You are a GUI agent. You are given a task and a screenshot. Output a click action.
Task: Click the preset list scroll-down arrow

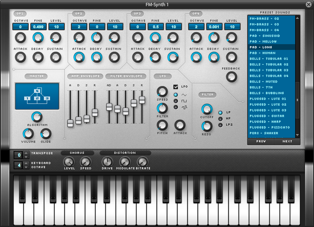coord(297,135)
